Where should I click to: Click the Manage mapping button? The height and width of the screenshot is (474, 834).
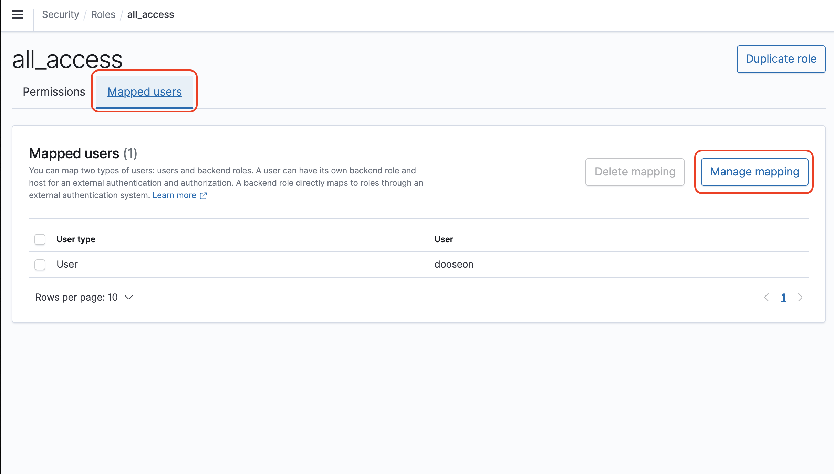[x=754, y=172]
